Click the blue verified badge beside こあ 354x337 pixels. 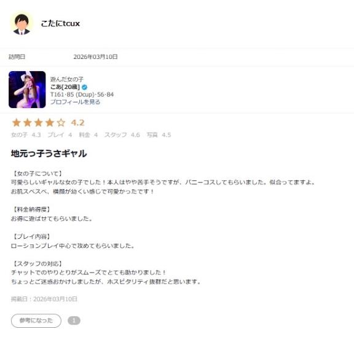pyautogui.click(x=85, y=87)
